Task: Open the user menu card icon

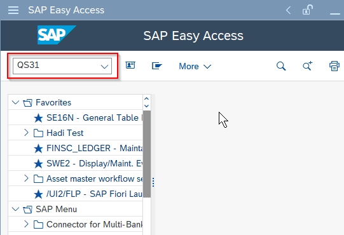Action: pos(130,65)
